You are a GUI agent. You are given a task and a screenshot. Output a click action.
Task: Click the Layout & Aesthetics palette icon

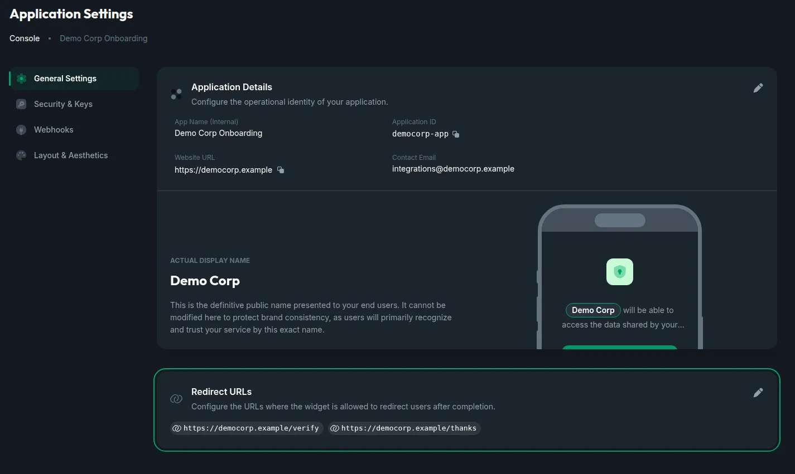(21, 155)
